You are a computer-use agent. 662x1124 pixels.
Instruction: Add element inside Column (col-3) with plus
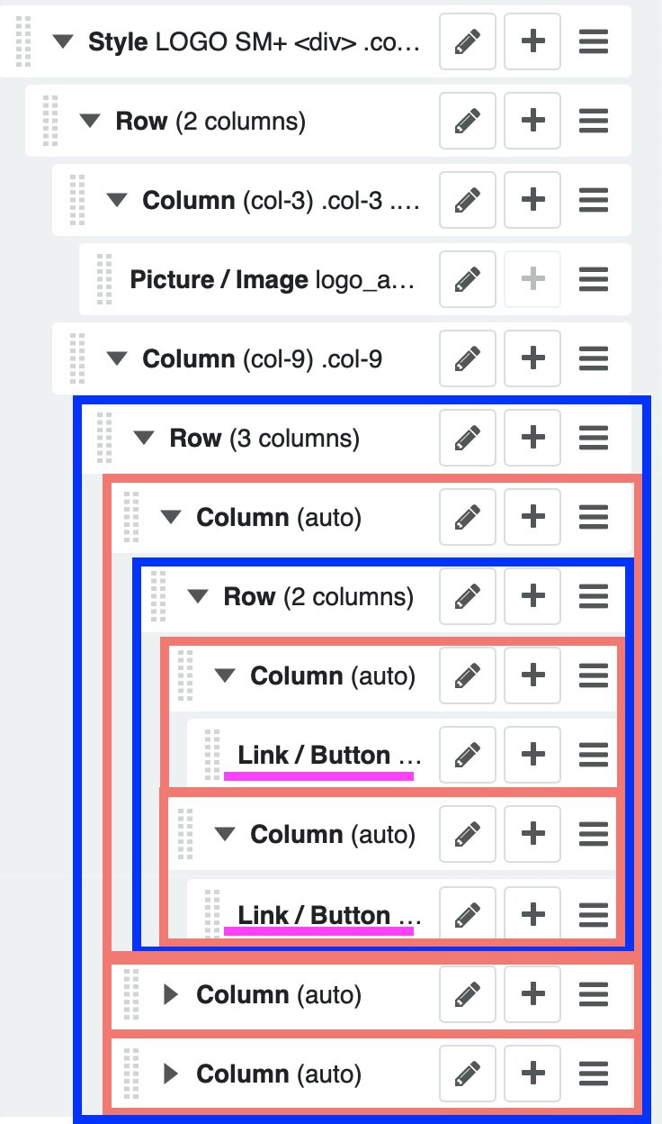pos(533,200)
